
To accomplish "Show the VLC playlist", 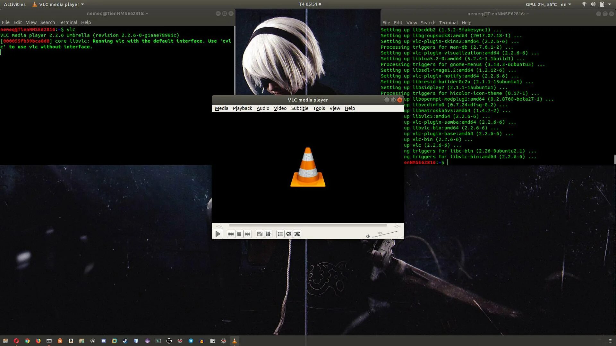I will click(x=280, y=234).
